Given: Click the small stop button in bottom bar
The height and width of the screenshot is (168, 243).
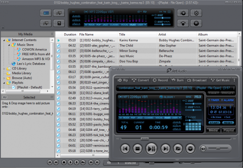Looking at the screenshot, I should coord(64,162).
